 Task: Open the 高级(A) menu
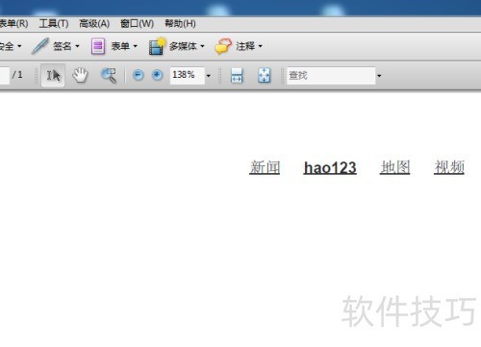pyautogui.click(x=94, y=24)
